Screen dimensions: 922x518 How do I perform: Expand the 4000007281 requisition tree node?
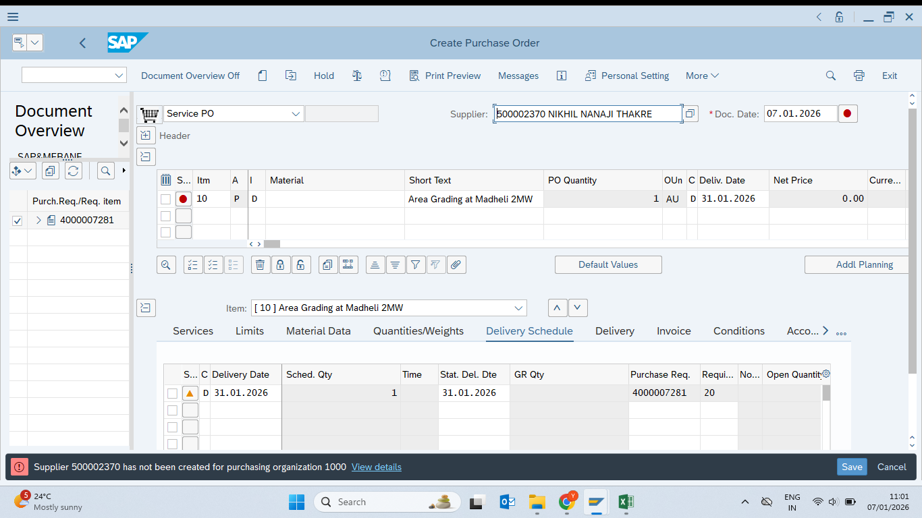(38, 220)
